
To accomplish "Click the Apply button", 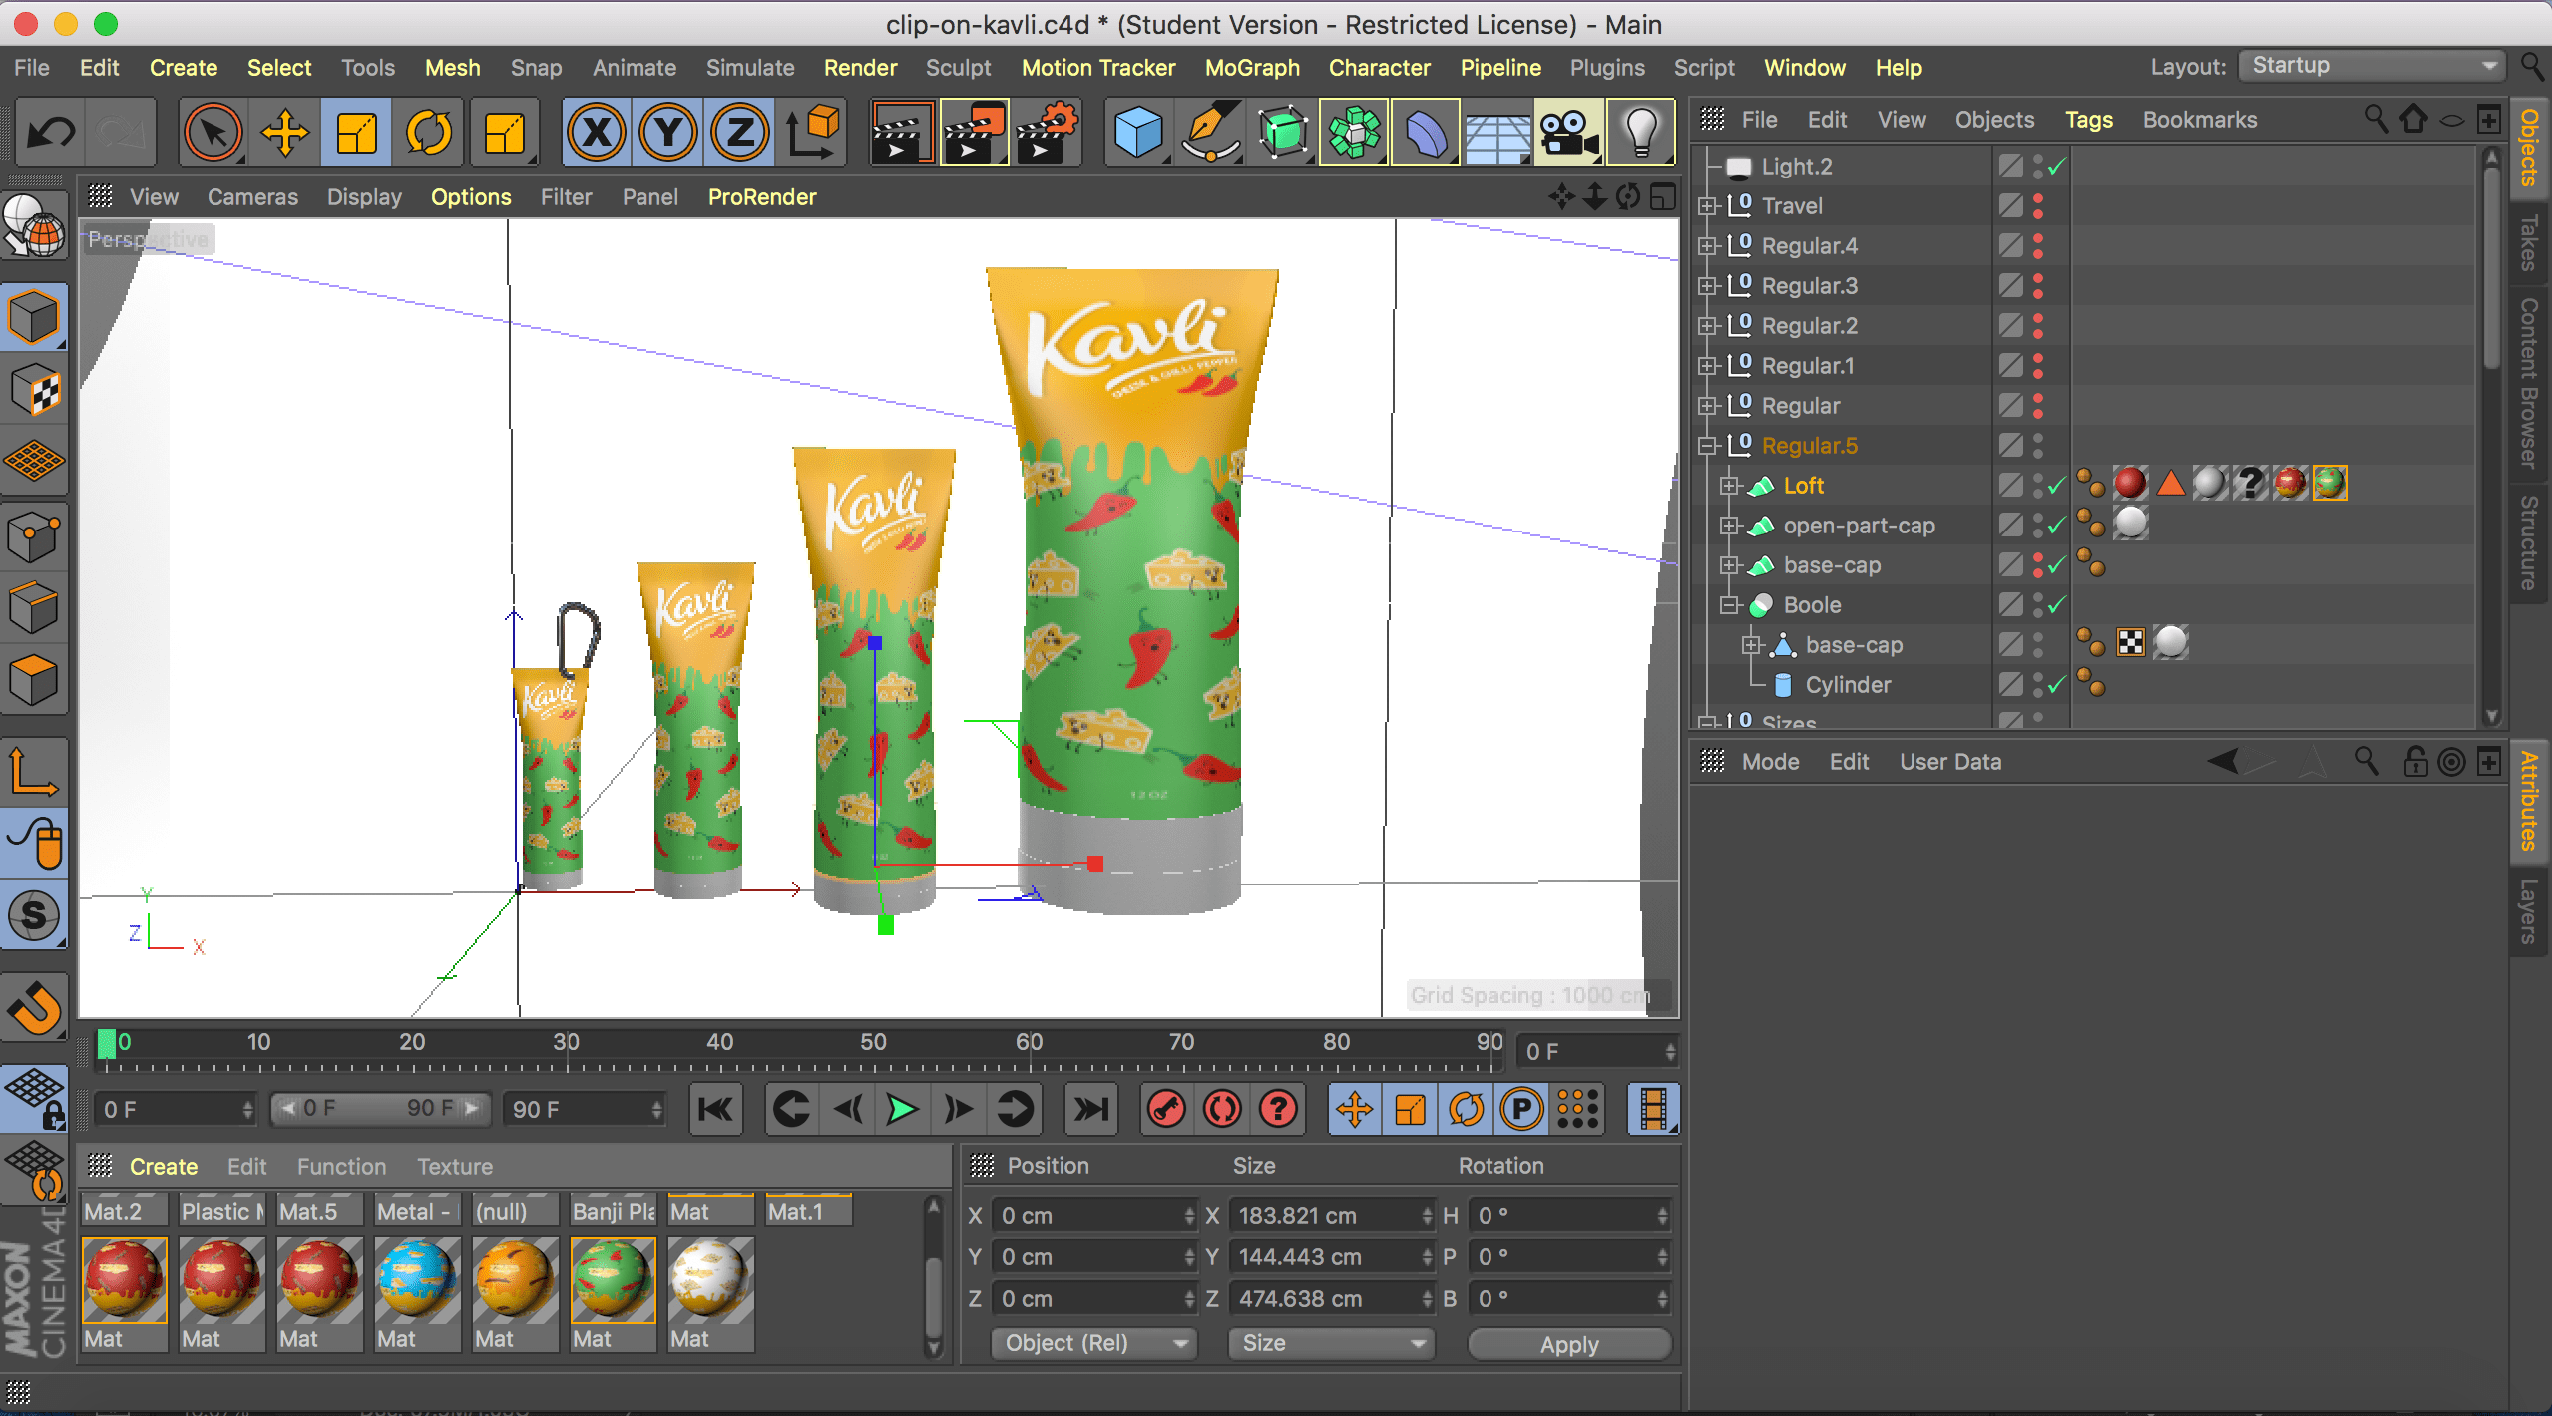I will 1569,1344.
